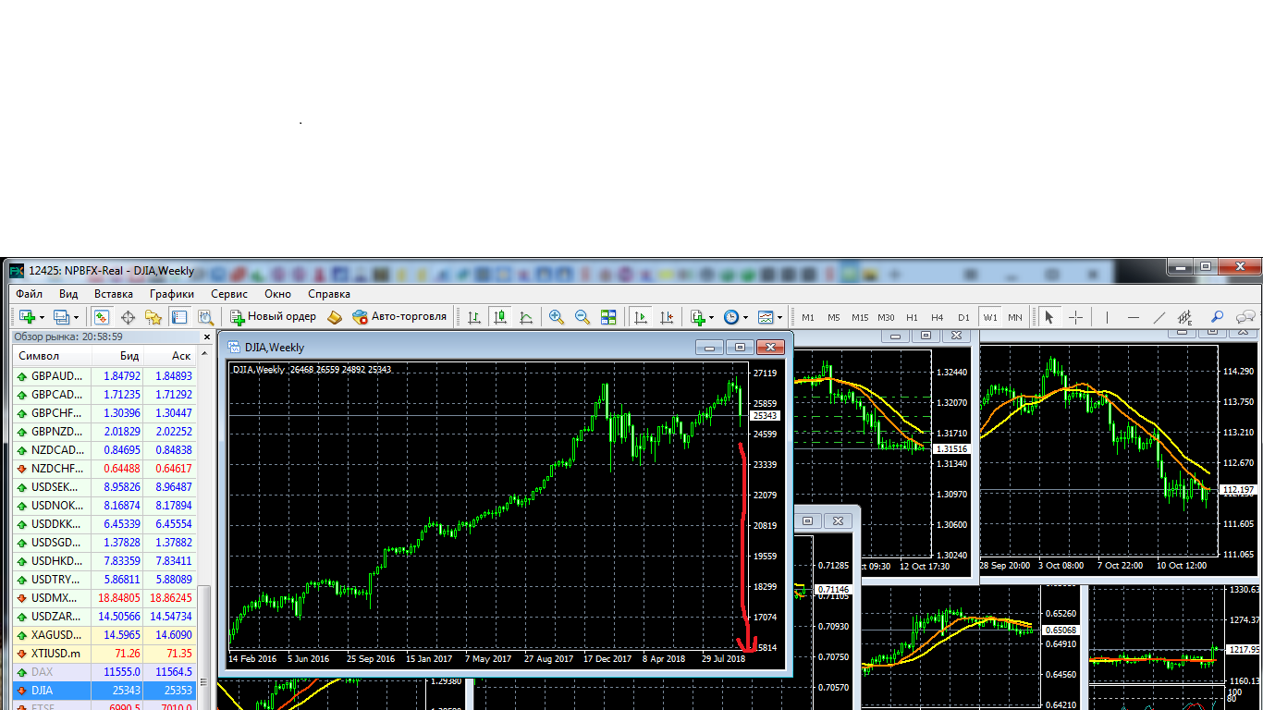The image size is (1263, 710).
Task: Click the Аск column header
Action: point(169,356)
